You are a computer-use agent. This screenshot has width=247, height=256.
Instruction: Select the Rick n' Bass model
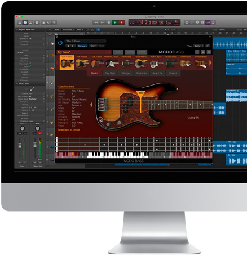(x=156, y=62)
